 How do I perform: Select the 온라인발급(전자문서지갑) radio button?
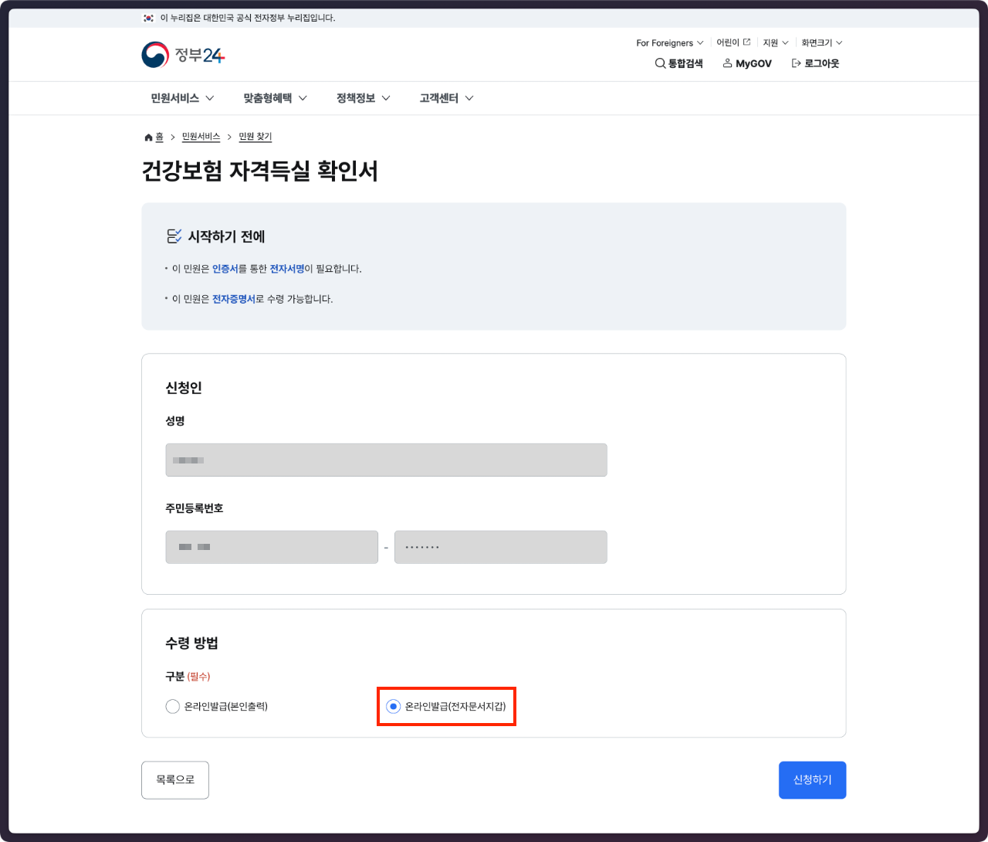(x=392, y=705)
